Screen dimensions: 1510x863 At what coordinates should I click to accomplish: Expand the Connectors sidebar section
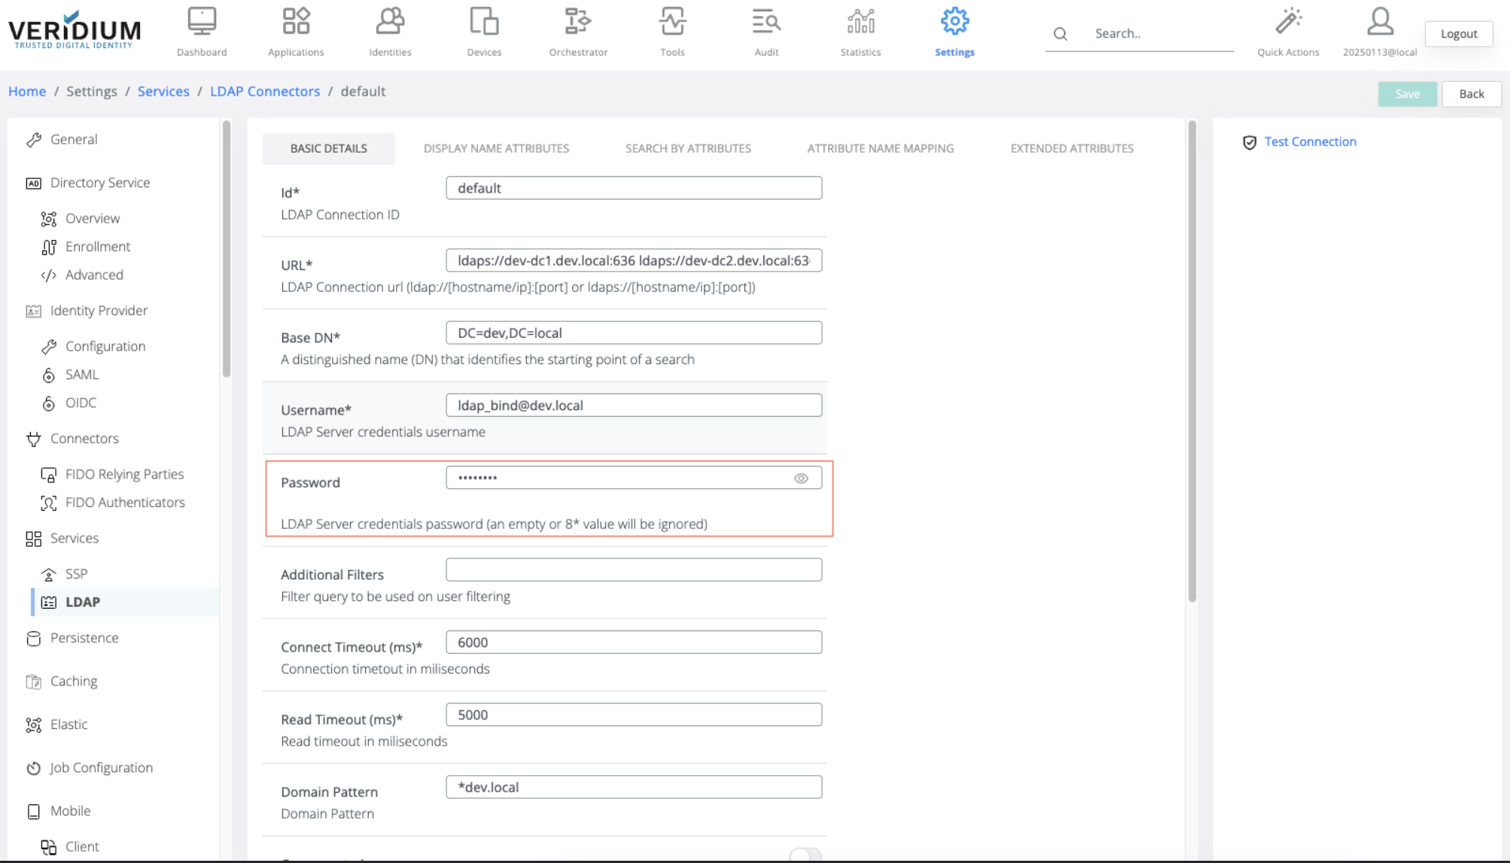[84, 439]
